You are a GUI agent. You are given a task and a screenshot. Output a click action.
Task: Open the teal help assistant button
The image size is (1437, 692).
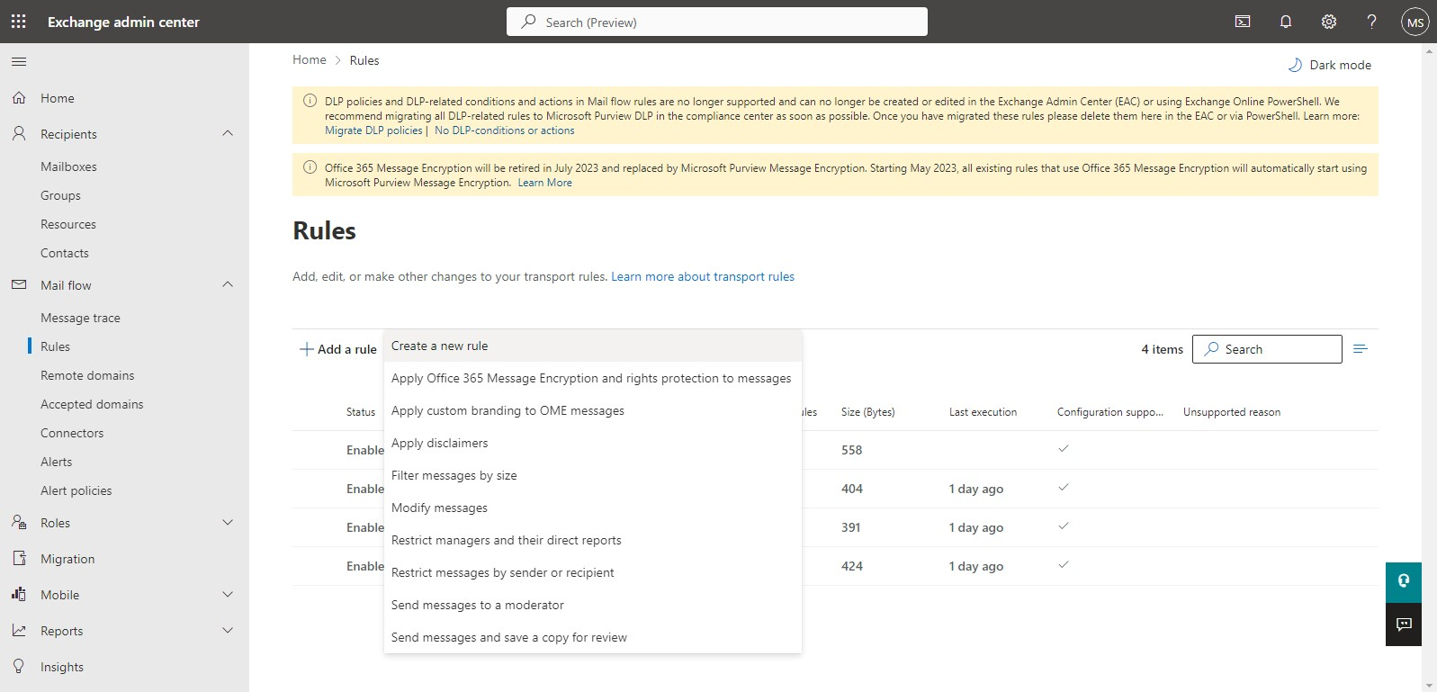click(x=1404, y=581)
